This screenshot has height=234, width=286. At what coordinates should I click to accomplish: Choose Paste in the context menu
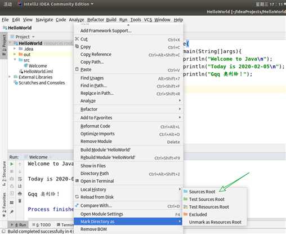128,69
